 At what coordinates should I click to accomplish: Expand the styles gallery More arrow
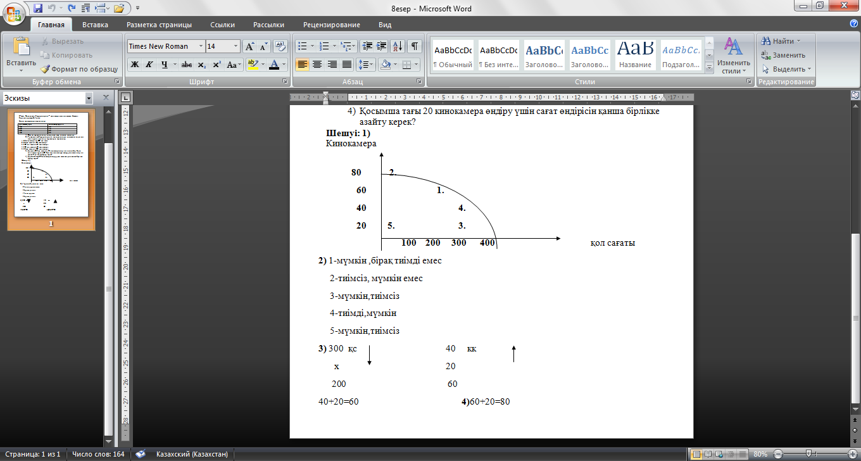(709, 66)
